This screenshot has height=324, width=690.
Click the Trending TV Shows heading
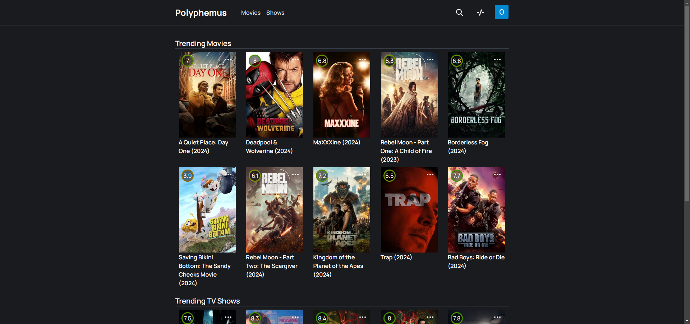tap(207, 301)
